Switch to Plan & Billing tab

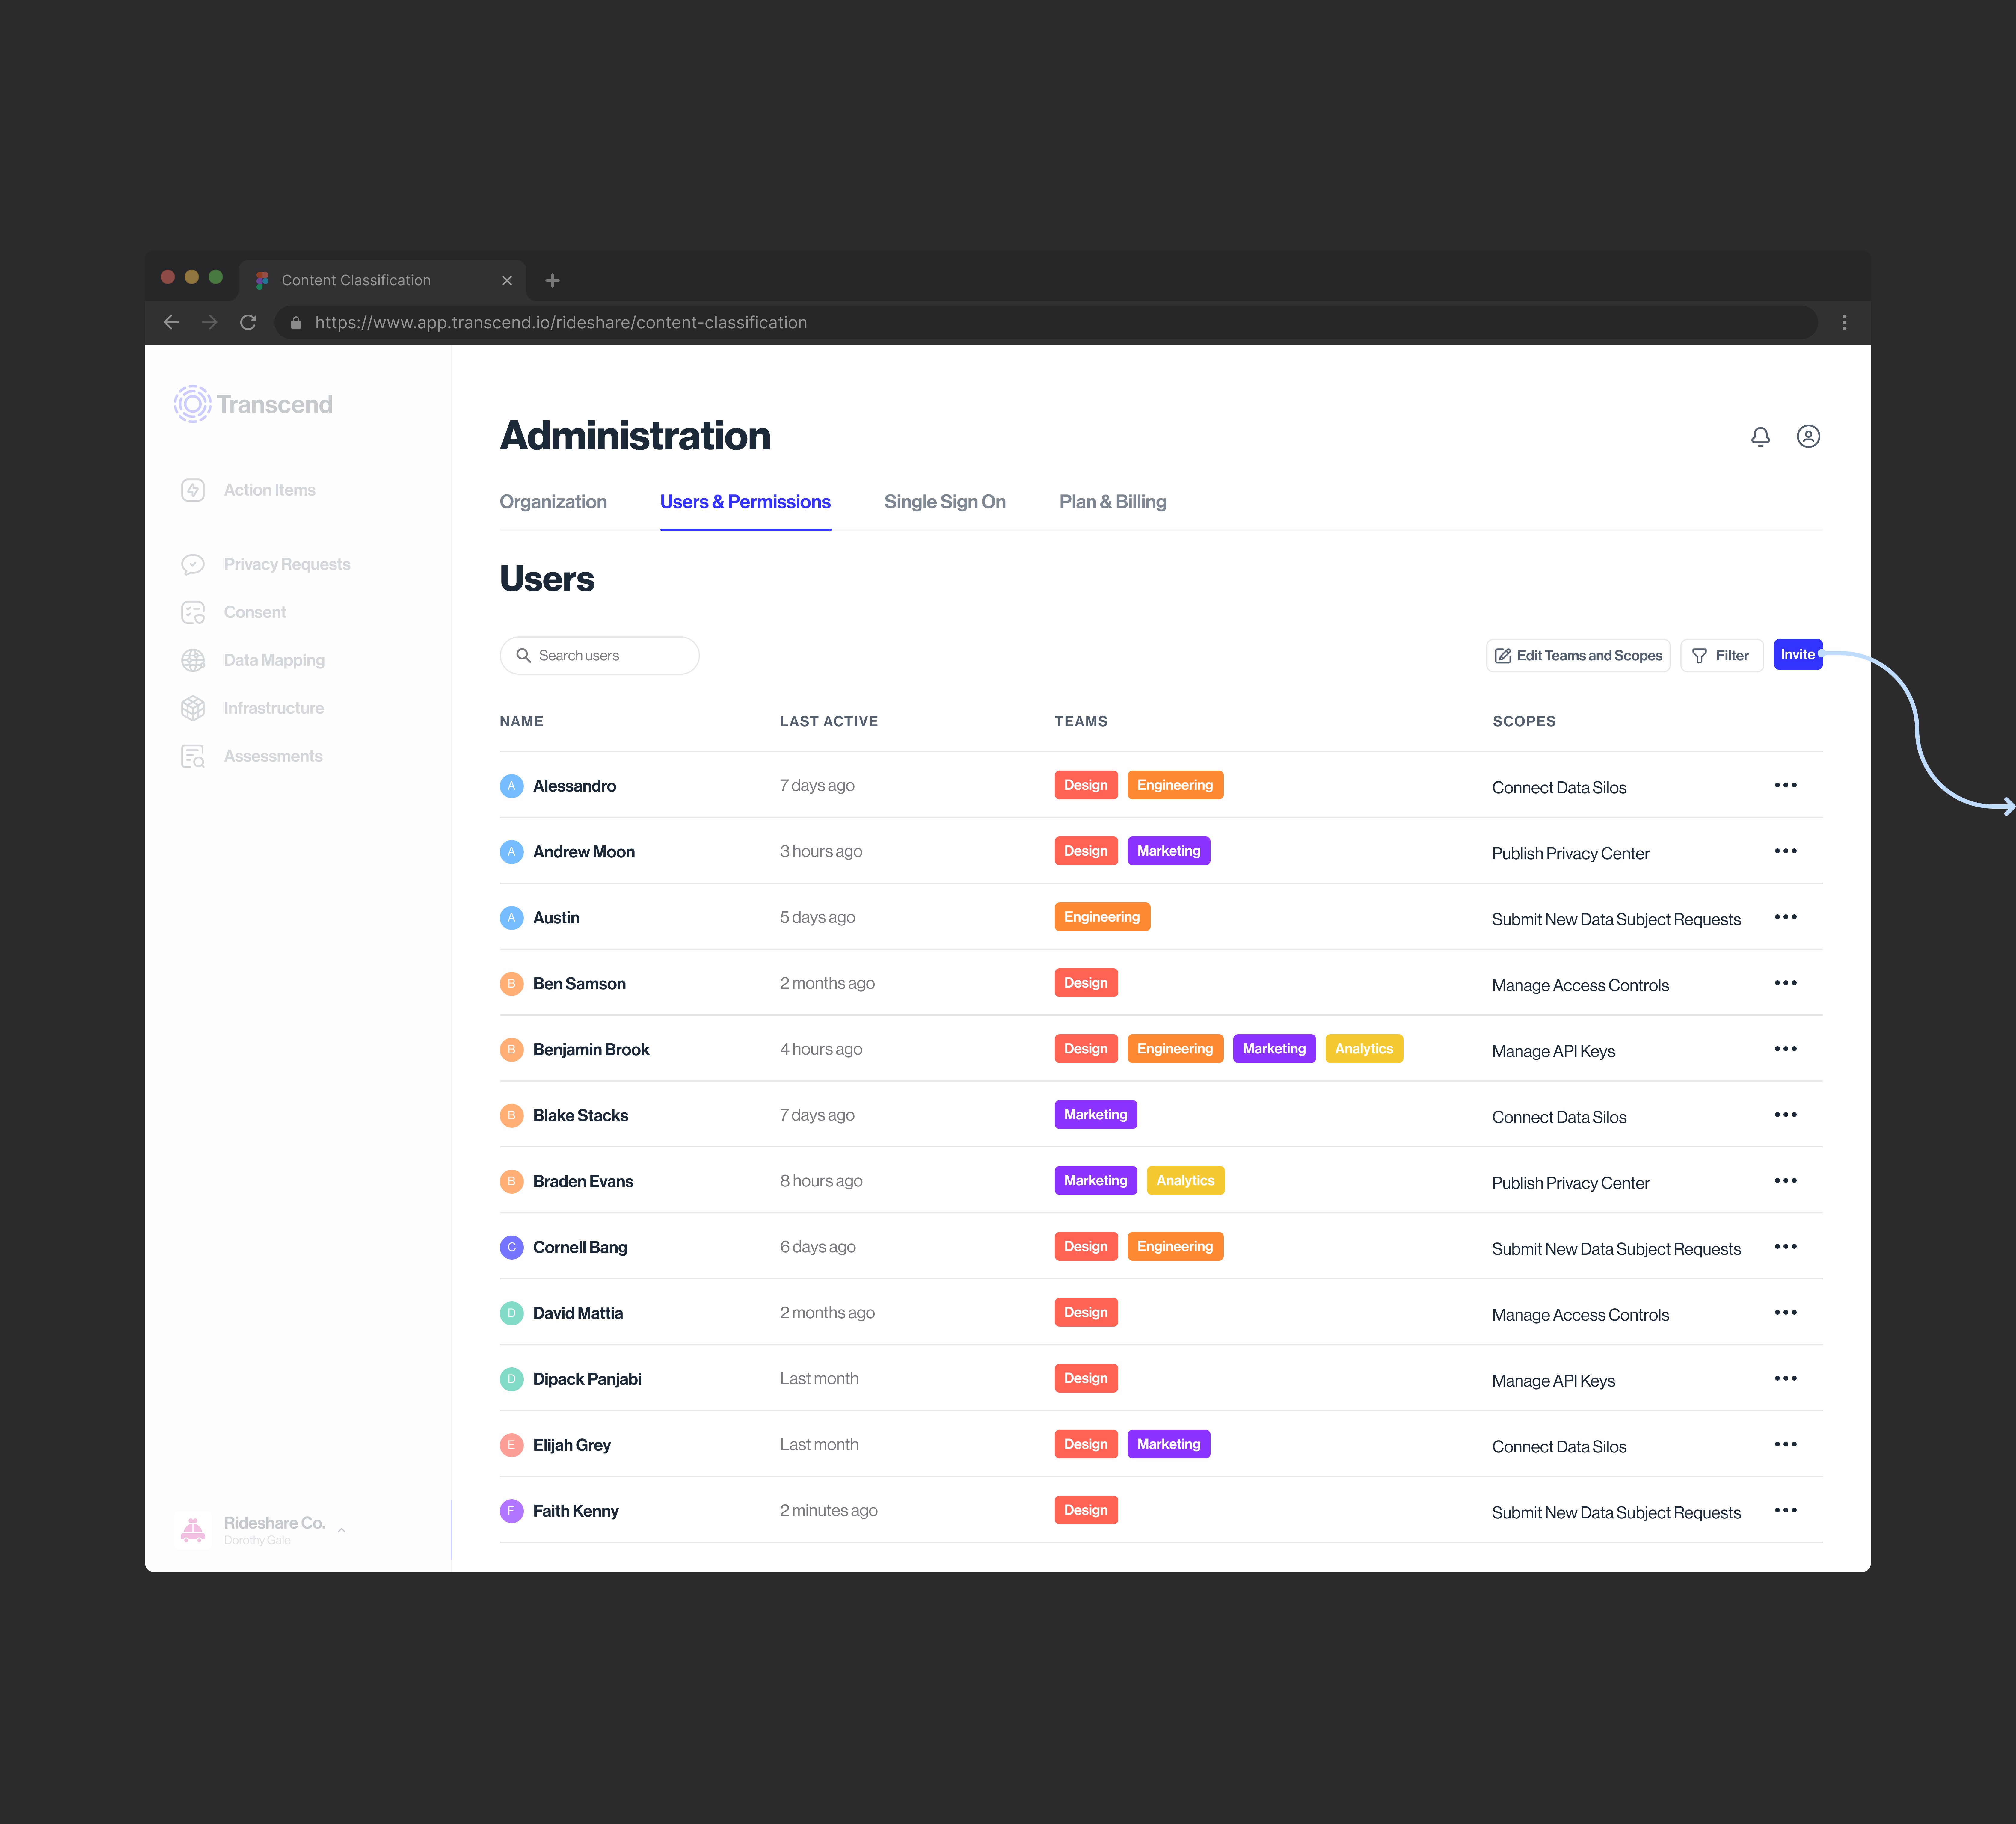pos(1112,502)
